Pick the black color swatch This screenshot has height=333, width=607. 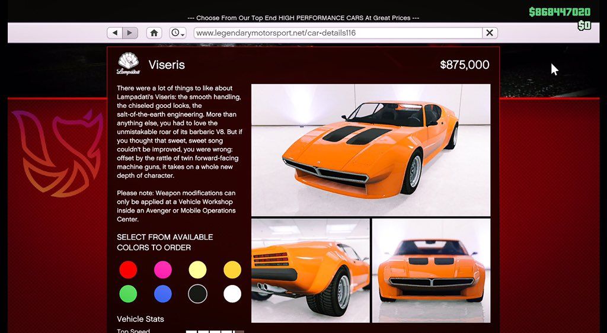[x=197, y=294]
